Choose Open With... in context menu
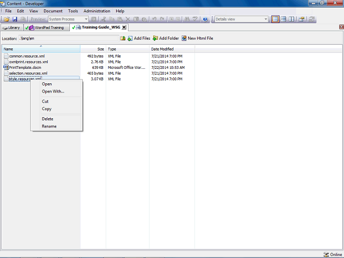Image resolution: width=344 pixels, height=258 pixels. point(53,91)
